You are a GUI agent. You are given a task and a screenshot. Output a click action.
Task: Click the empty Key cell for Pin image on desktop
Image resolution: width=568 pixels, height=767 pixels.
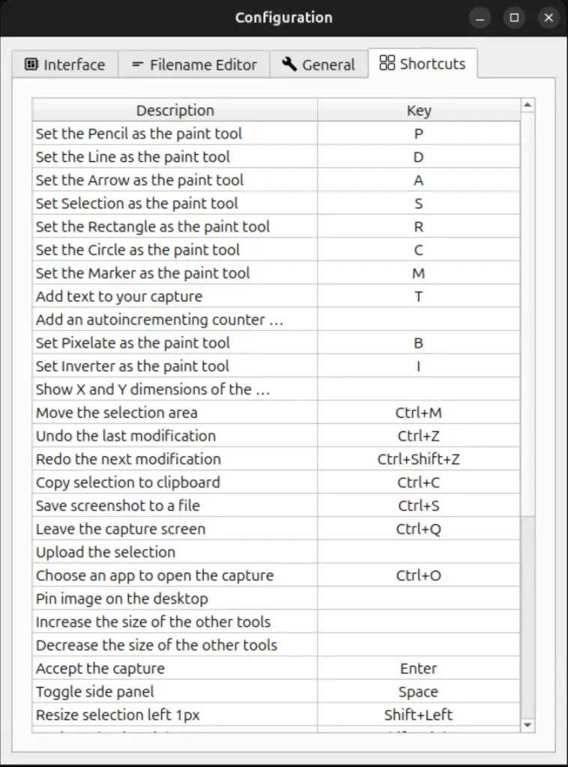418,598
